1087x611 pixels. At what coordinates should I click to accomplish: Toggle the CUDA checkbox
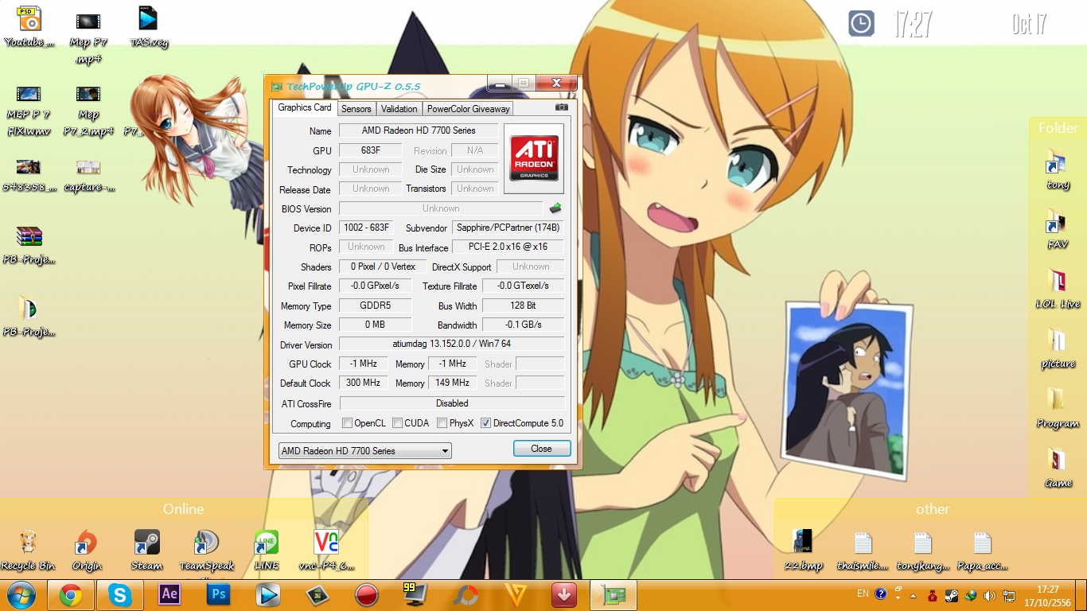point(397,423)
